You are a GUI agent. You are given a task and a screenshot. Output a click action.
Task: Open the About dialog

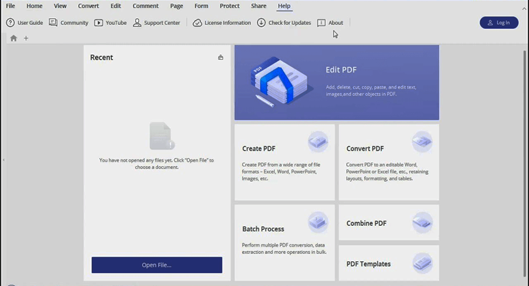pyautogui.click(x=322, y=23)
